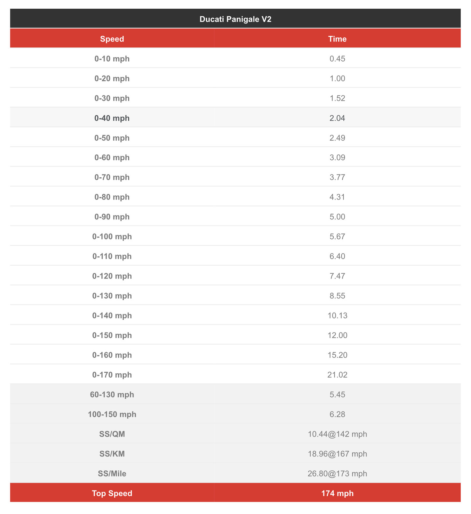Click the Speed column header

112,39
